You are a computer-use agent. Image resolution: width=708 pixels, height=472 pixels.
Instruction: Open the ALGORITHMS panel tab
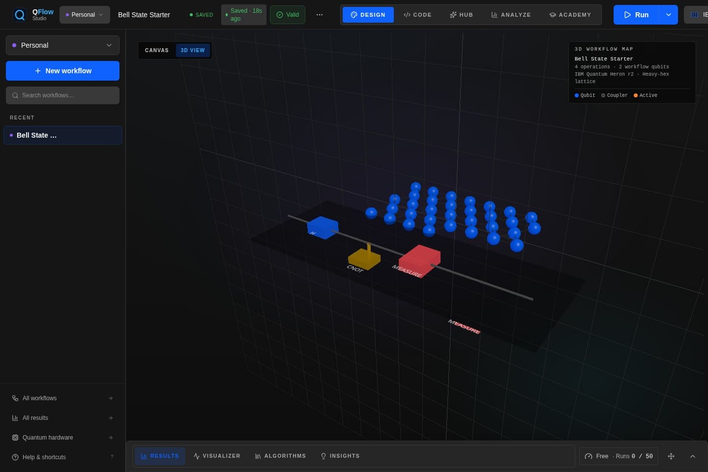(x=280, y=456)
